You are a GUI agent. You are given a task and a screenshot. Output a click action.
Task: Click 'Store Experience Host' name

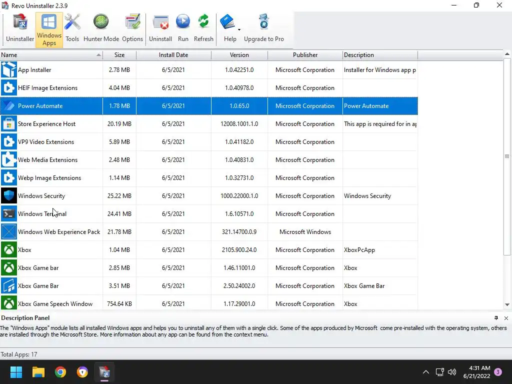46,124
